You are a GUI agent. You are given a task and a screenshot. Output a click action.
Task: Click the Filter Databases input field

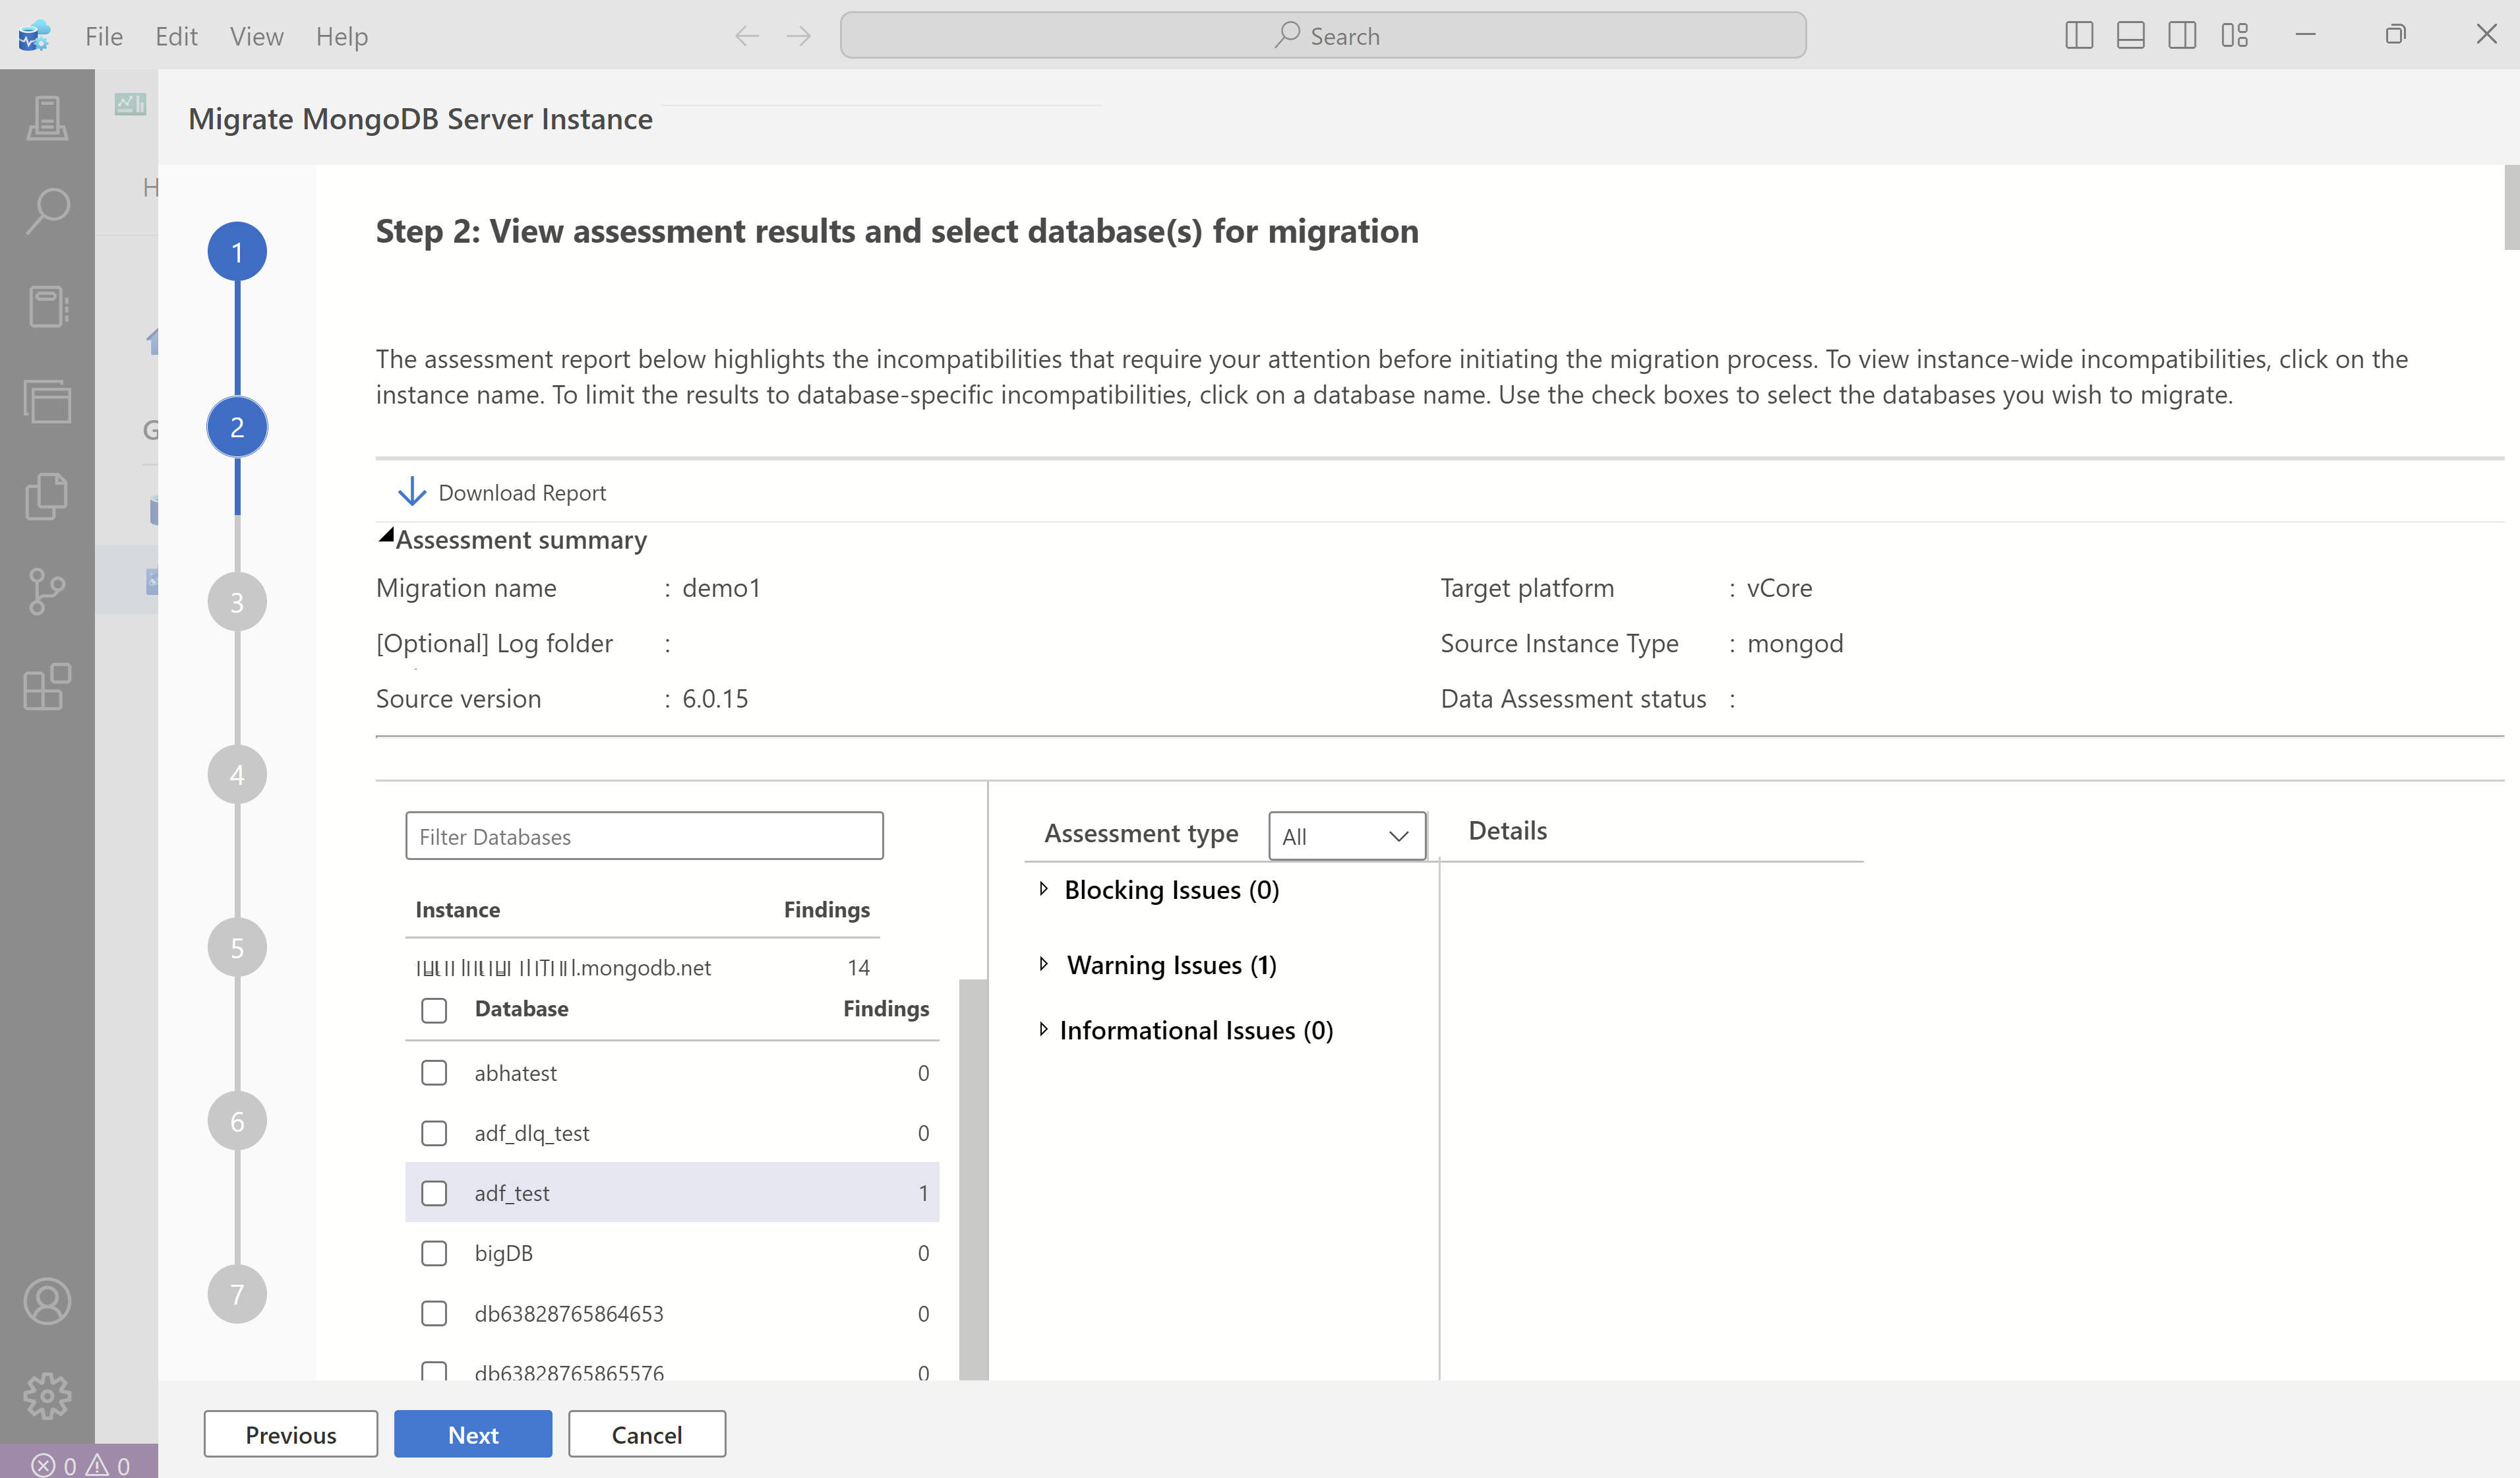[x=642, y=836]
